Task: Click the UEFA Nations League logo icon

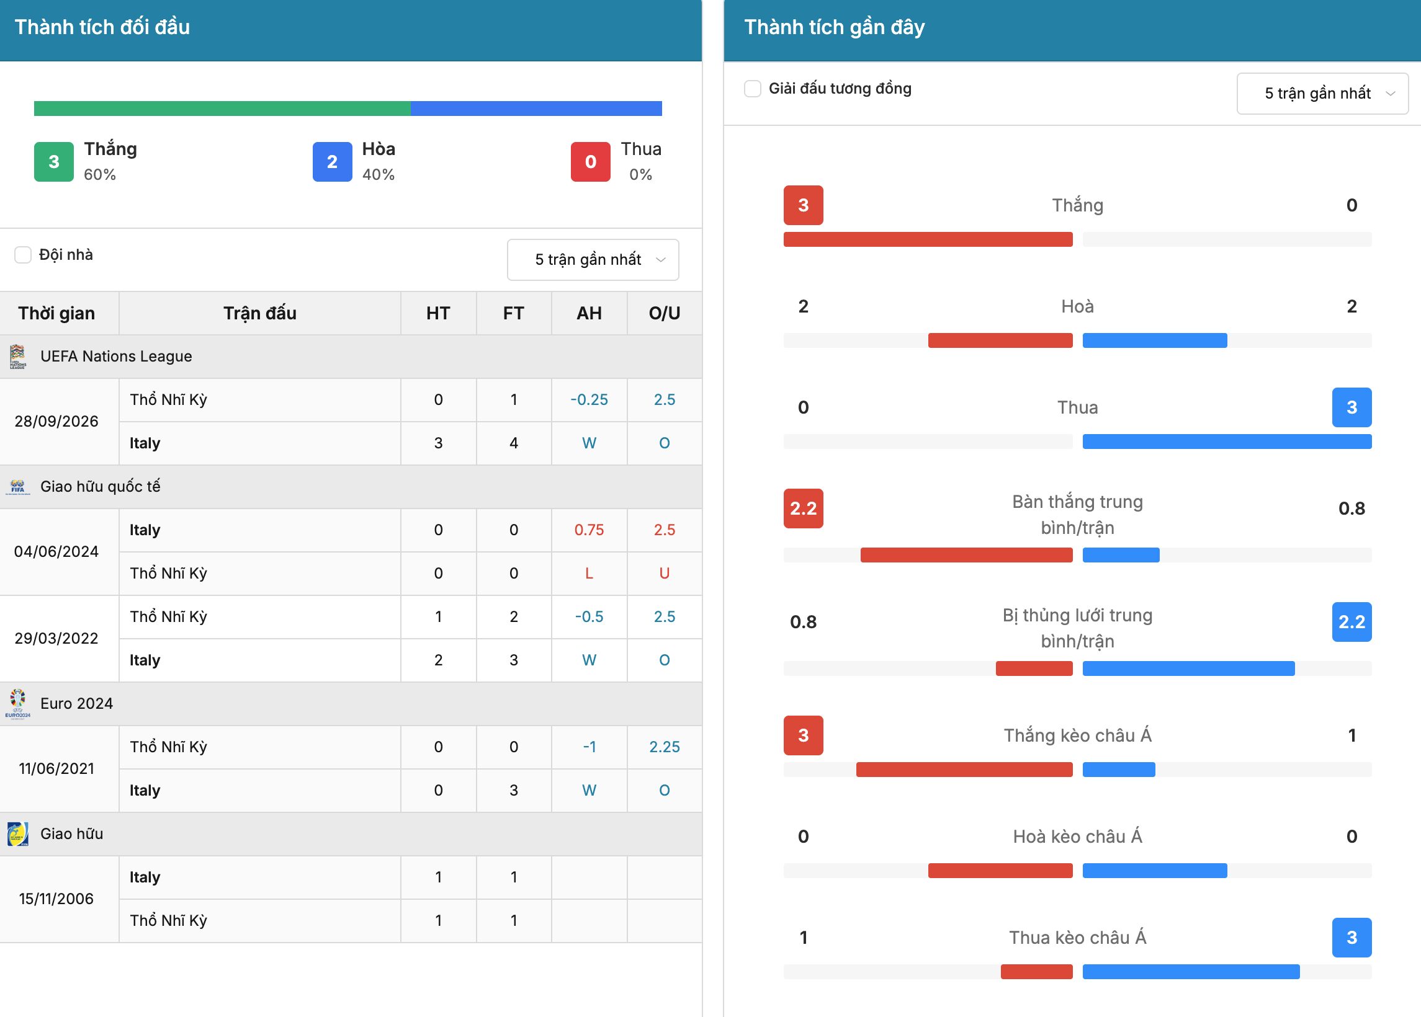Action: pos(17,357)
